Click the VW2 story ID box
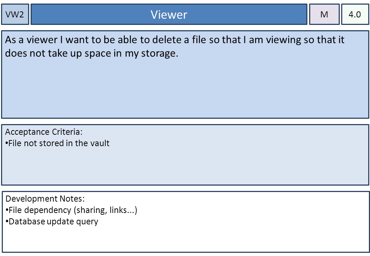 pyautogui.click(x=15, y=14)
